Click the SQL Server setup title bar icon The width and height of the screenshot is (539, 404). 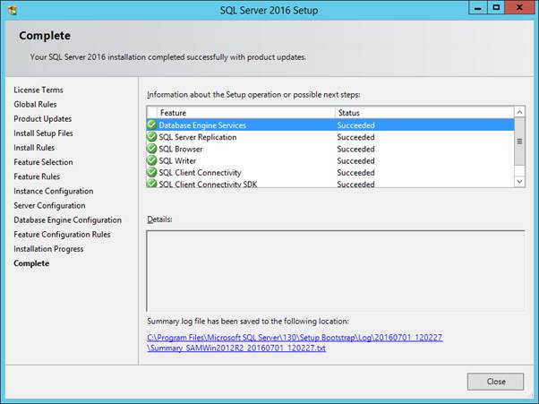(x=12, y=11)
